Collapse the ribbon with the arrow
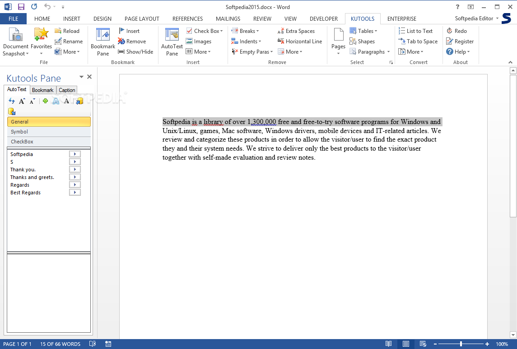 [x=510, y=62]
